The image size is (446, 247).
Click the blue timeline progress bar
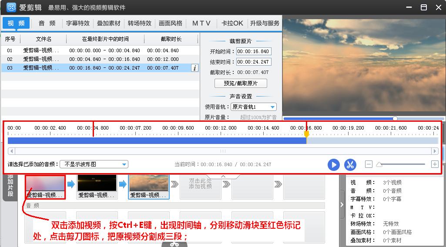(157, 141)
